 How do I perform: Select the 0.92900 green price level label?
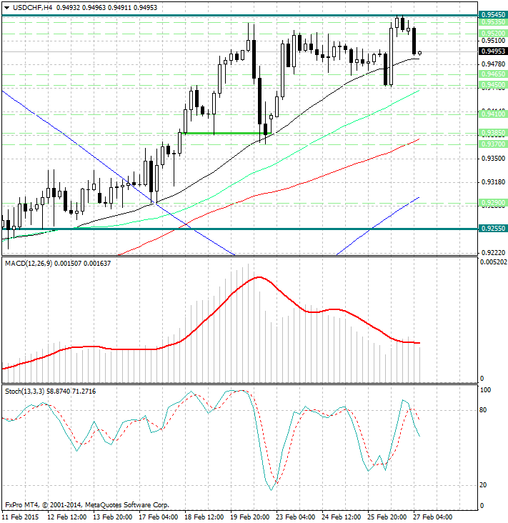pyautogui.click(x=493, y=202)
